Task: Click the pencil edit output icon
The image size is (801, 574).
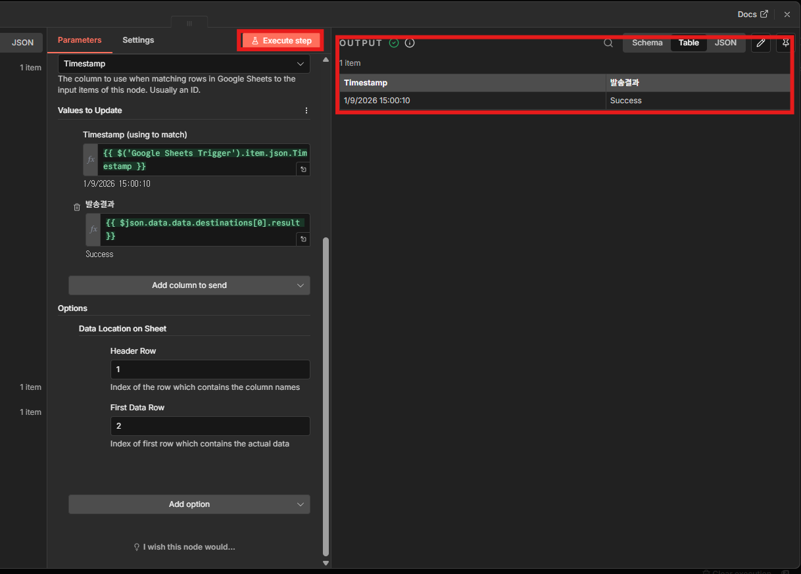Action: (760, 43)
